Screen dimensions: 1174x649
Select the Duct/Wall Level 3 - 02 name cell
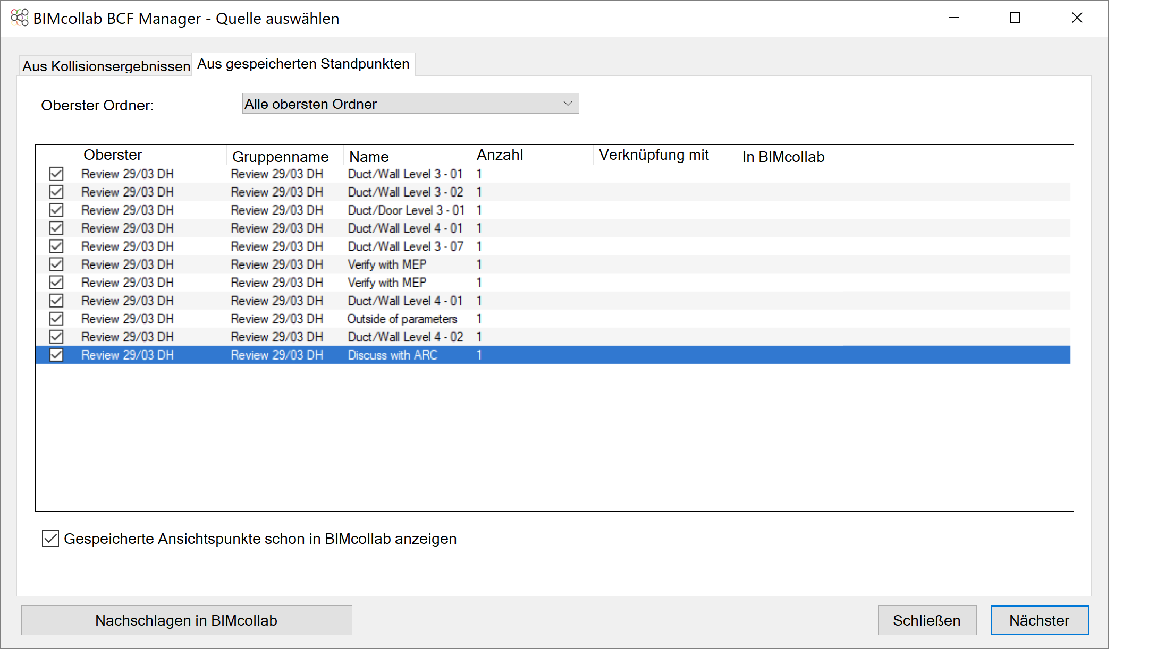coord(406,192)
